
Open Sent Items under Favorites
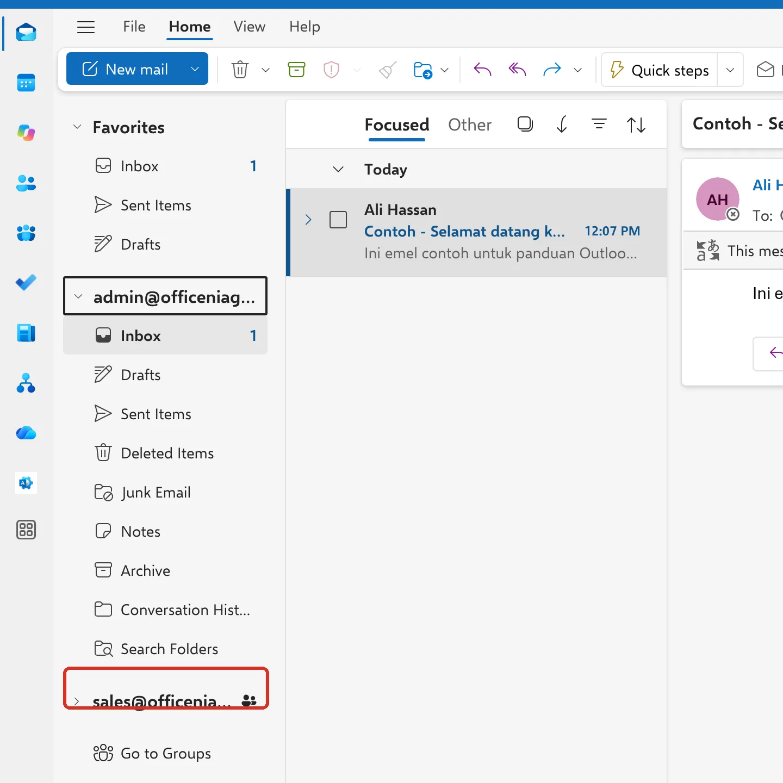pos(165,205)
